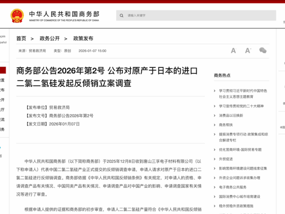
Task: Open 政策发布 breadcrumb link
Action: pyautogui.click(x=83, y=38)
